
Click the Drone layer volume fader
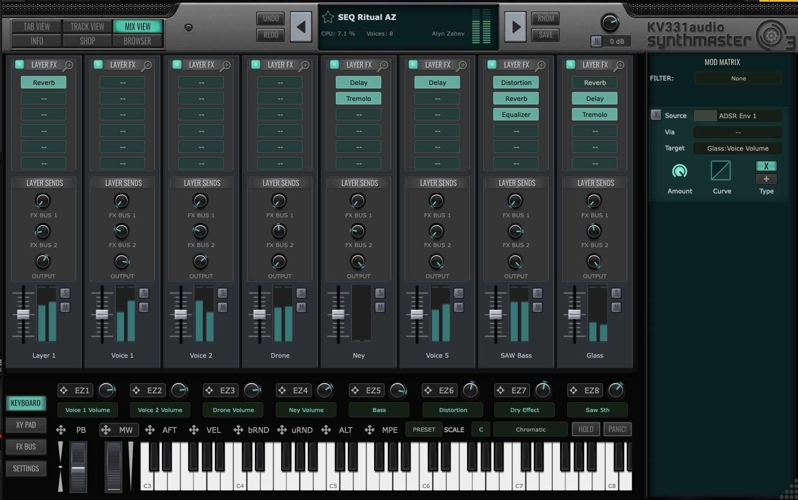click(259, 314)
